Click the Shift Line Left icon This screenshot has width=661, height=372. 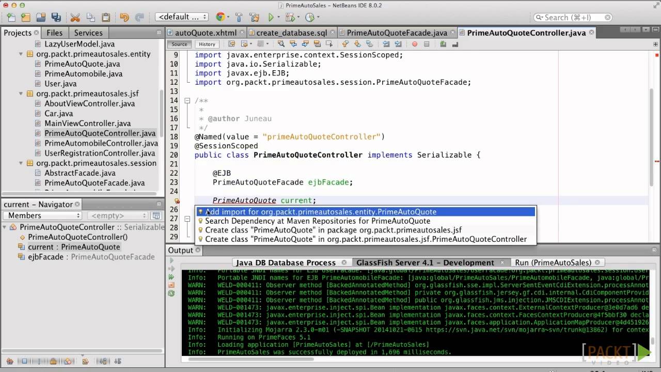(386, 44)
